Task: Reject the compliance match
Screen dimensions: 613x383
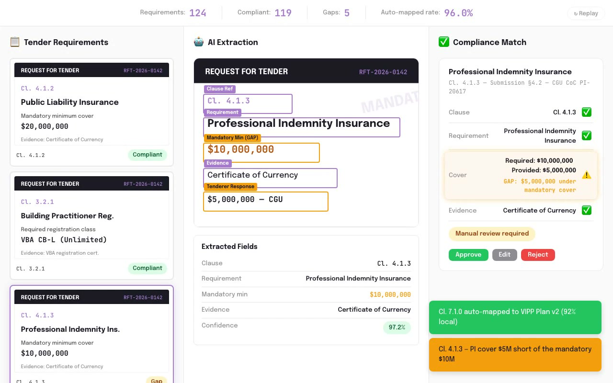Action: (538, 255)
